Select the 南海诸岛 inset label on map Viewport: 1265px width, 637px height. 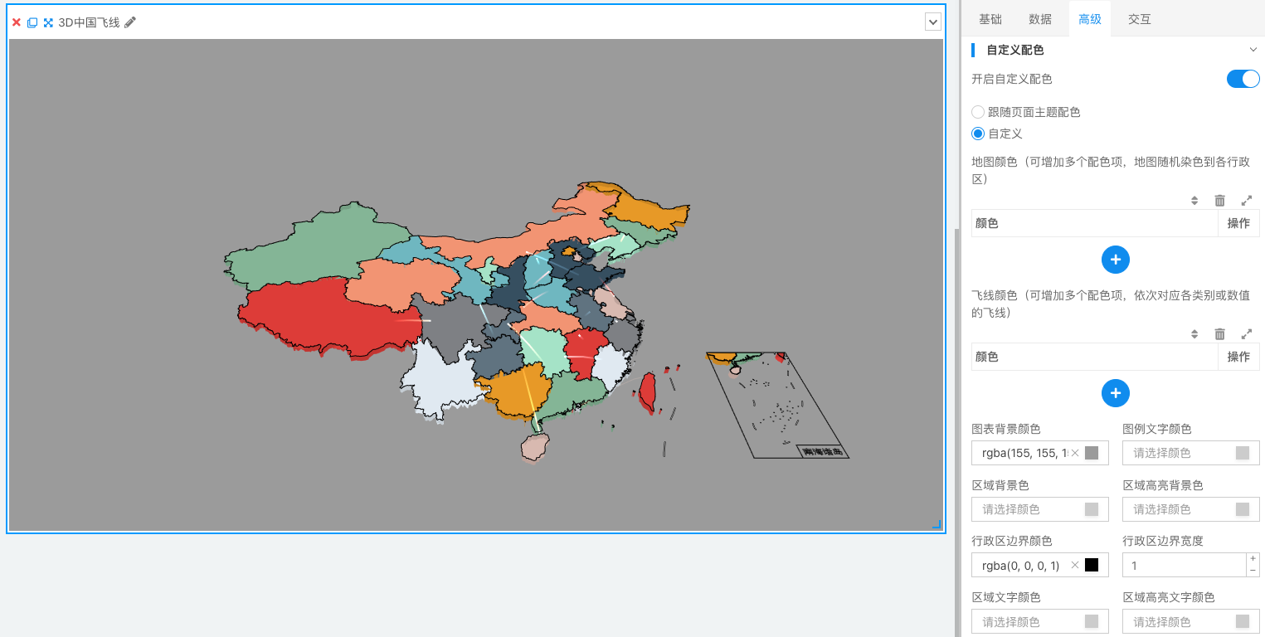[x=823, y=451]
